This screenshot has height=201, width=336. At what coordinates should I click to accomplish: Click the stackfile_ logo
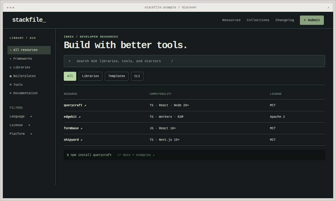29,20
